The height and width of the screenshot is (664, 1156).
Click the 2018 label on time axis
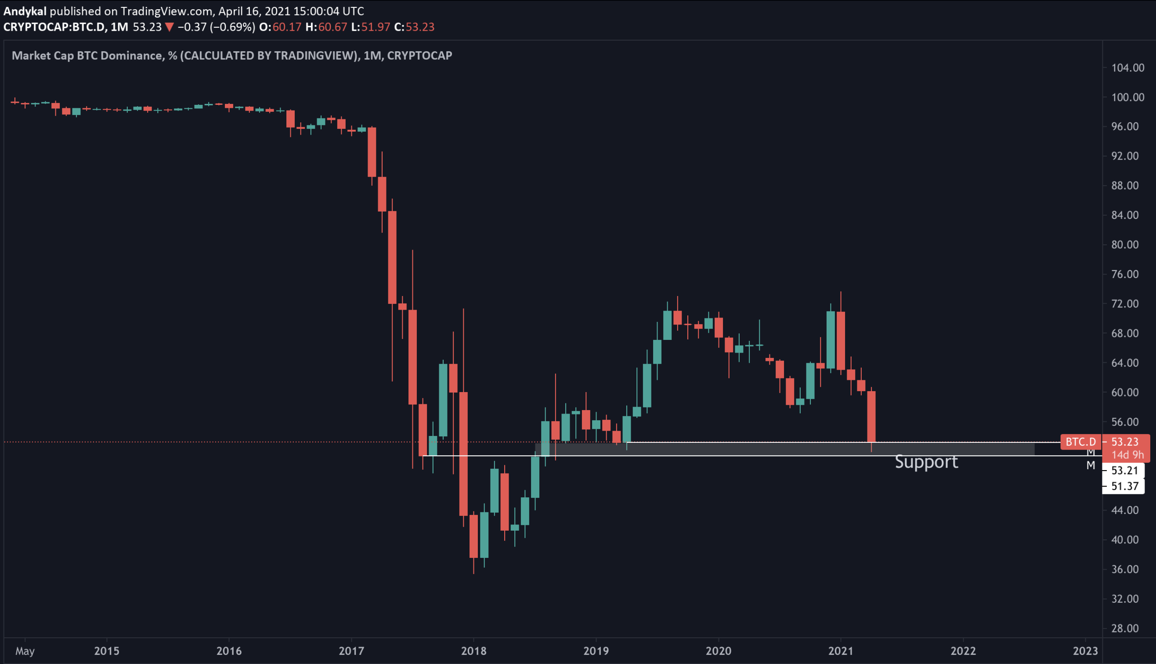click(x=473, y=651)
